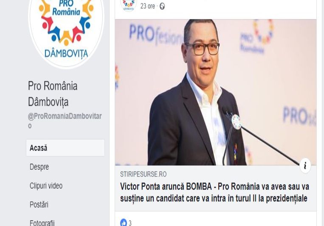Open Clipuri video in the sidebar
This screenshot has height=226, width=324.
click(46, 186)
